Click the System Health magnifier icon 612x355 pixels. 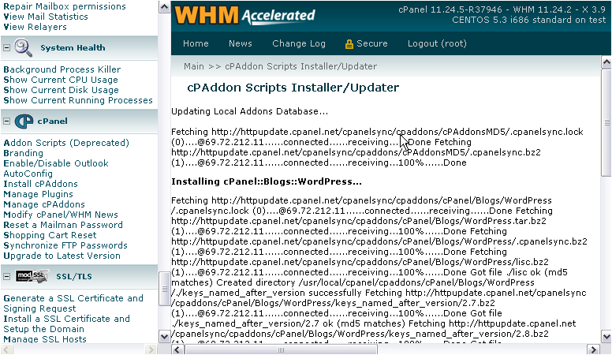(23, 47)
